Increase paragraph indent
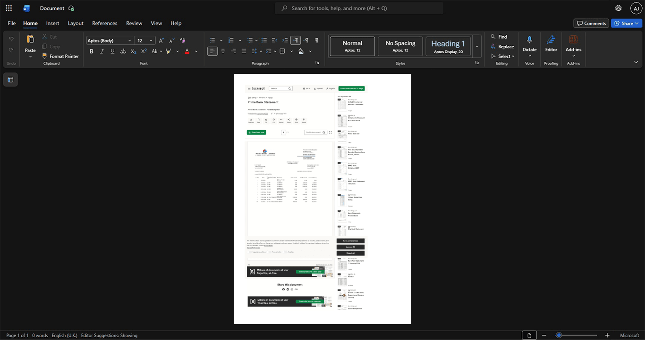This screenshot has width=645, height=340. coord(285,41)
